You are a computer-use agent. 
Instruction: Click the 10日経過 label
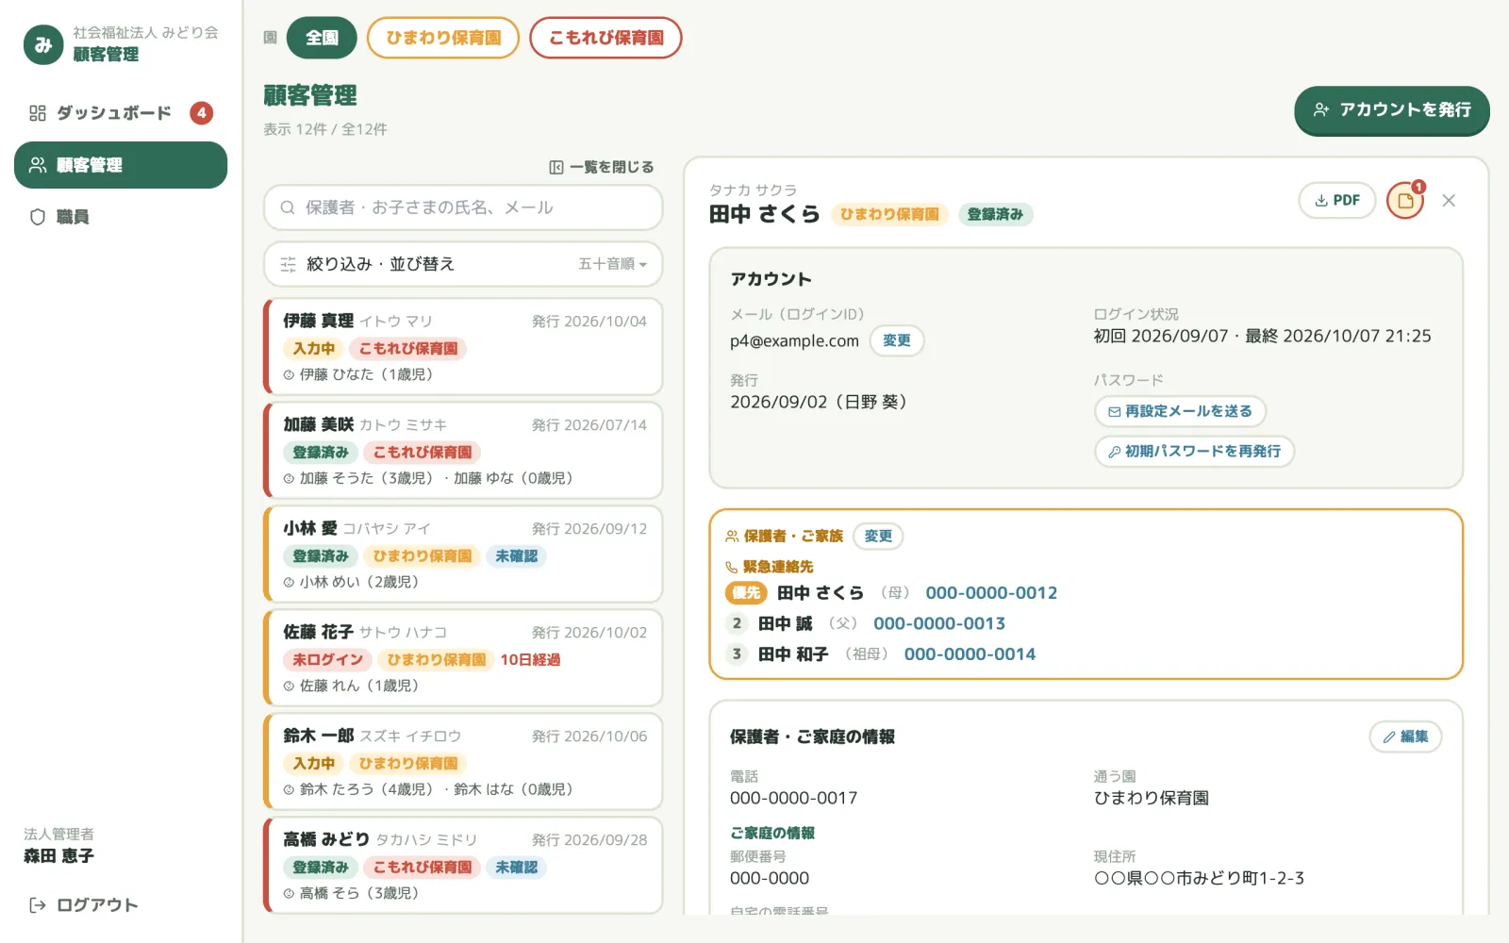pos(530,660)
